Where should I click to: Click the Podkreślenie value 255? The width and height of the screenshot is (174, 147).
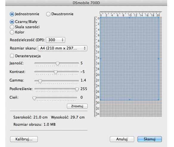pyautogui.click(x=84, y=89)
